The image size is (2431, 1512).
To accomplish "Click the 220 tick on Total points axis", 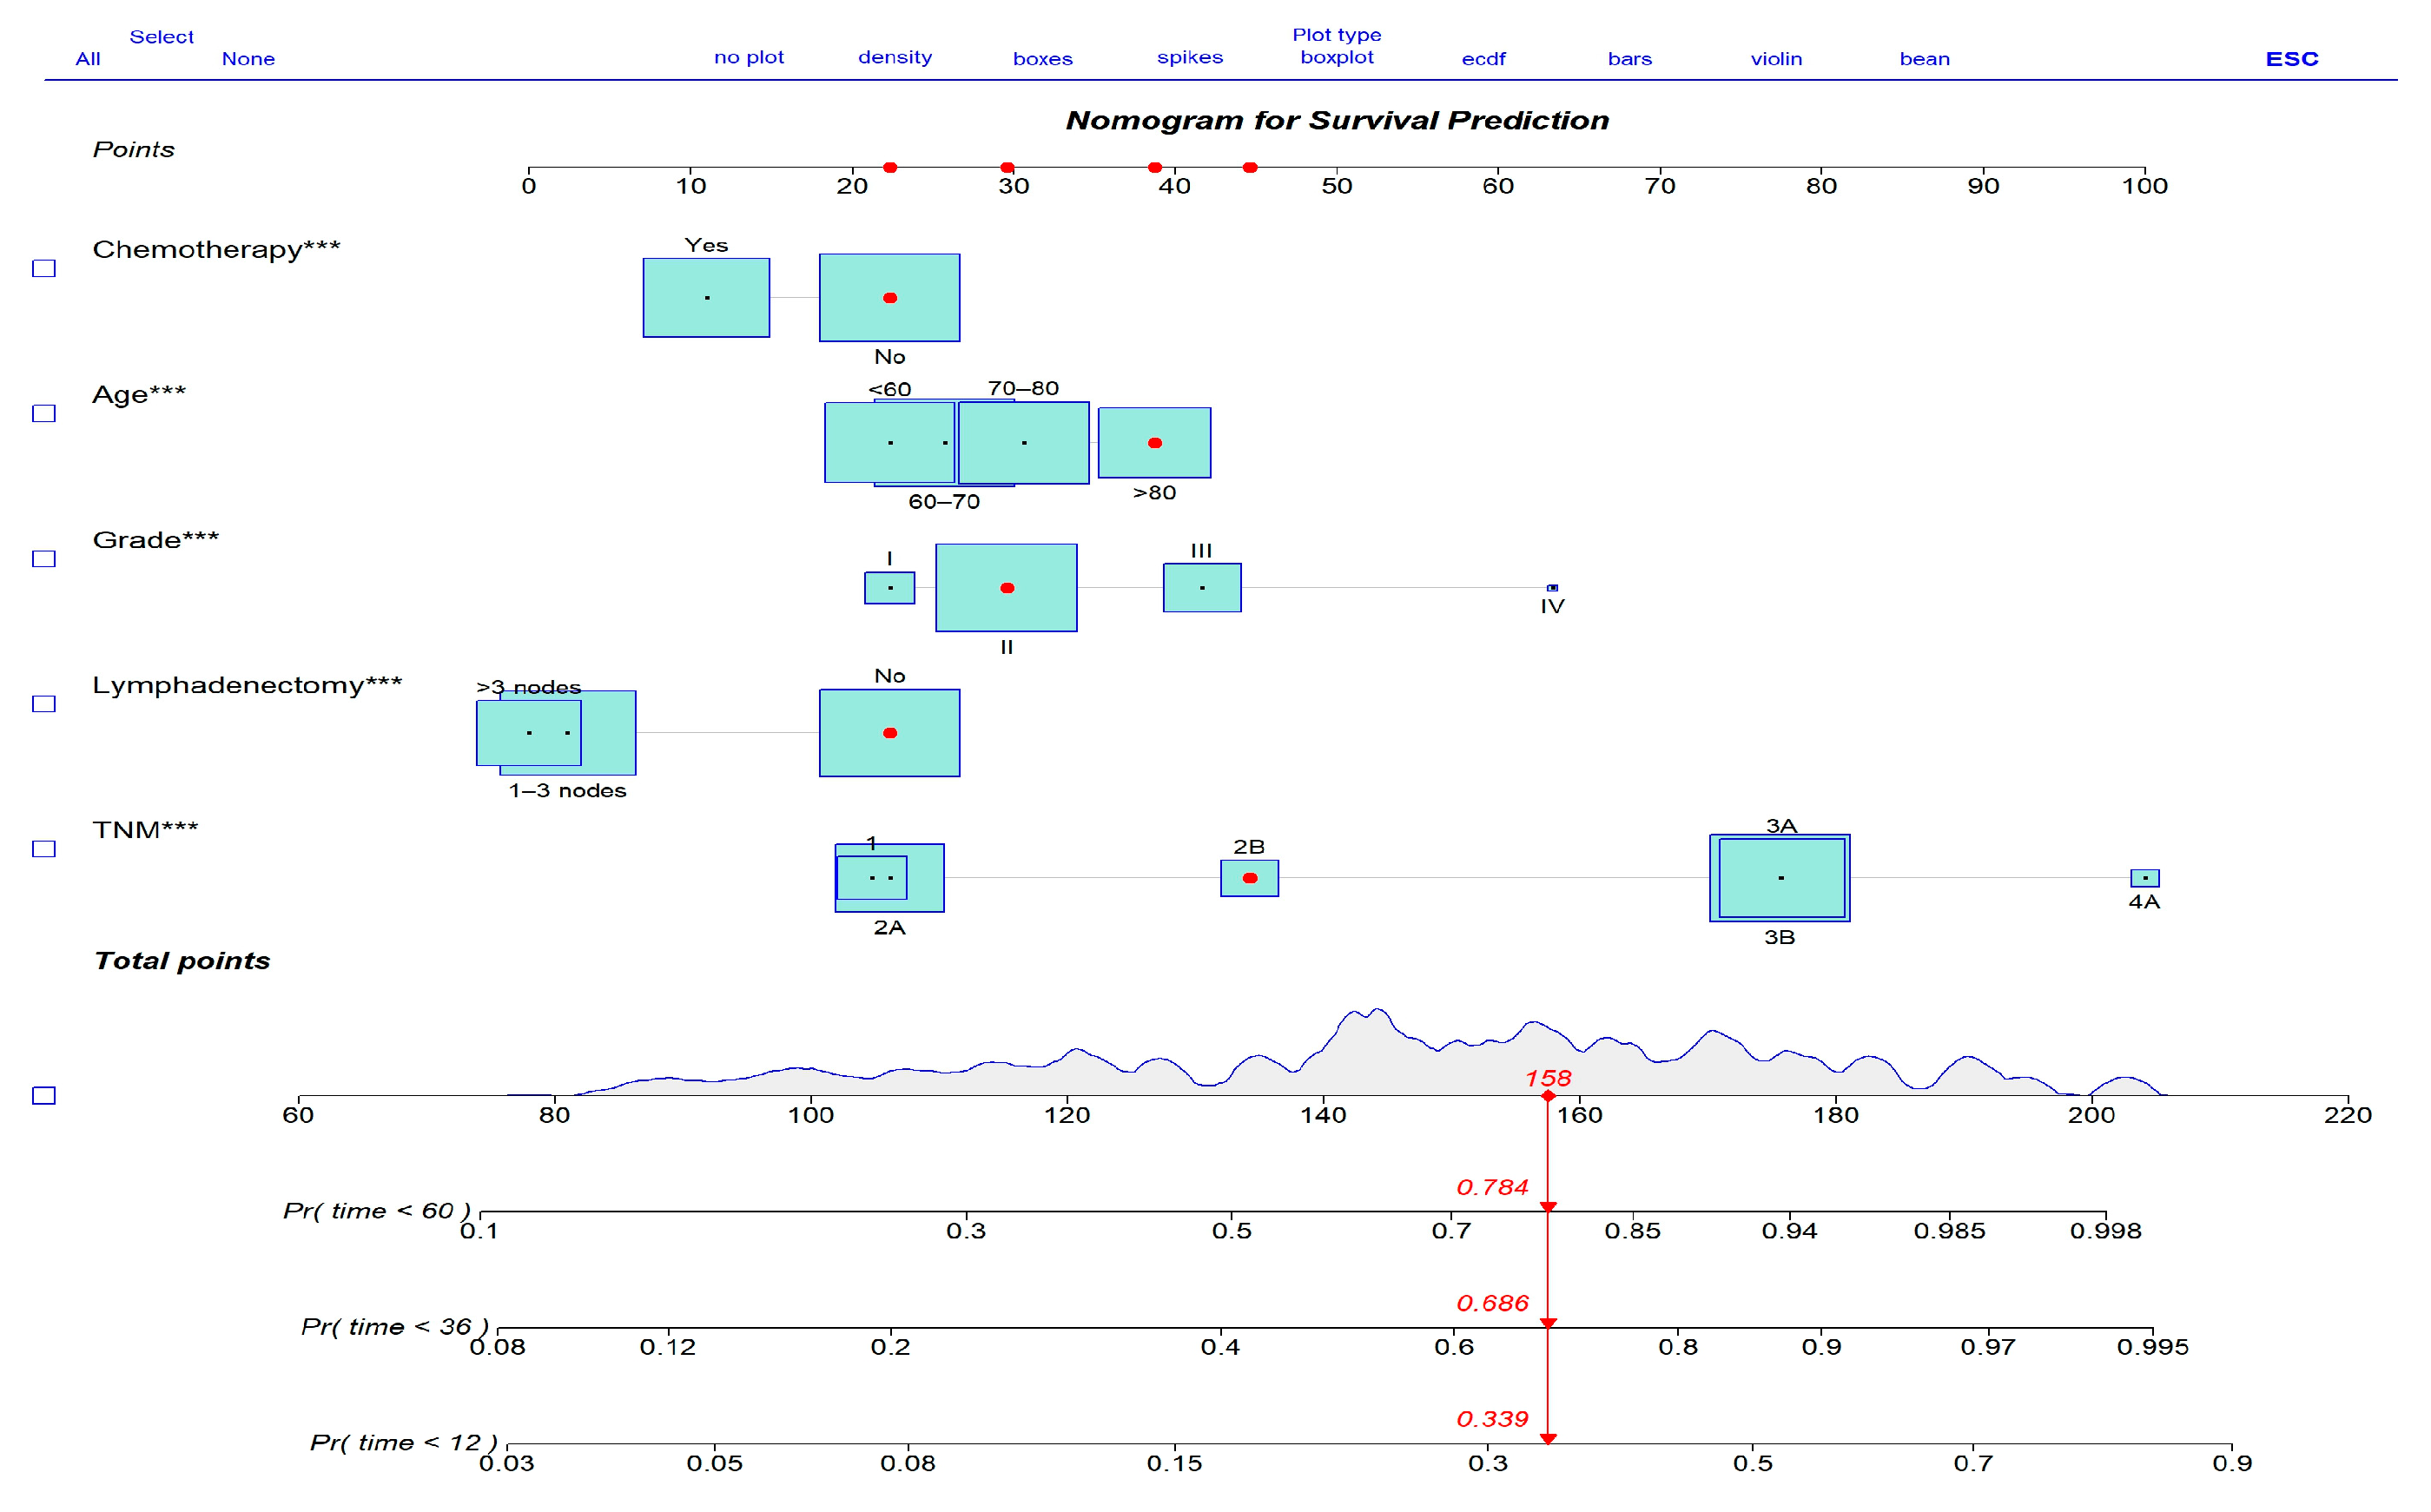I will pos(2347,1115).
